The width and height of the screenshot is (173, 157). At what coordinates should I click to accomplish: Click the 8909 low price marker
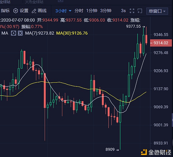point(112,149)
